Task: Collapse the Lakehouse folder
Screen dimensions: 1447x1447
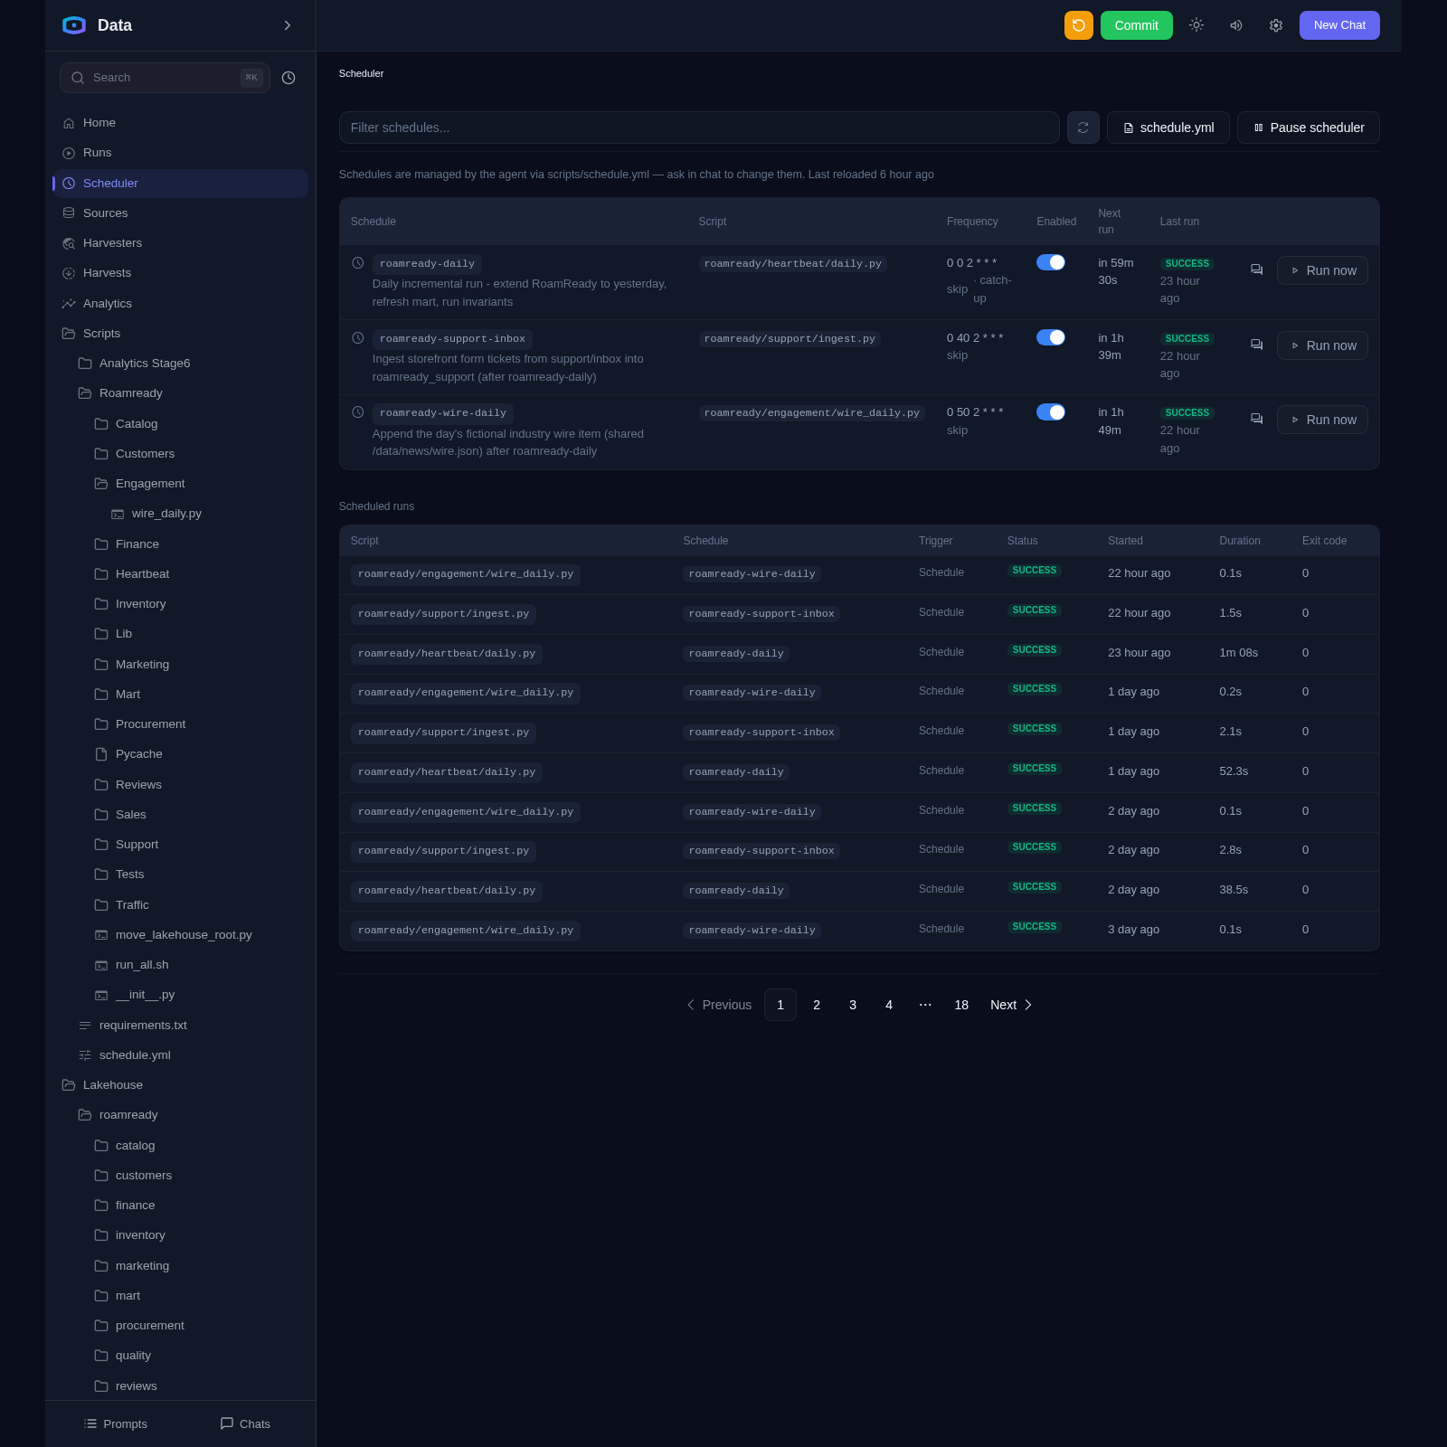Action: [180, 1085]
